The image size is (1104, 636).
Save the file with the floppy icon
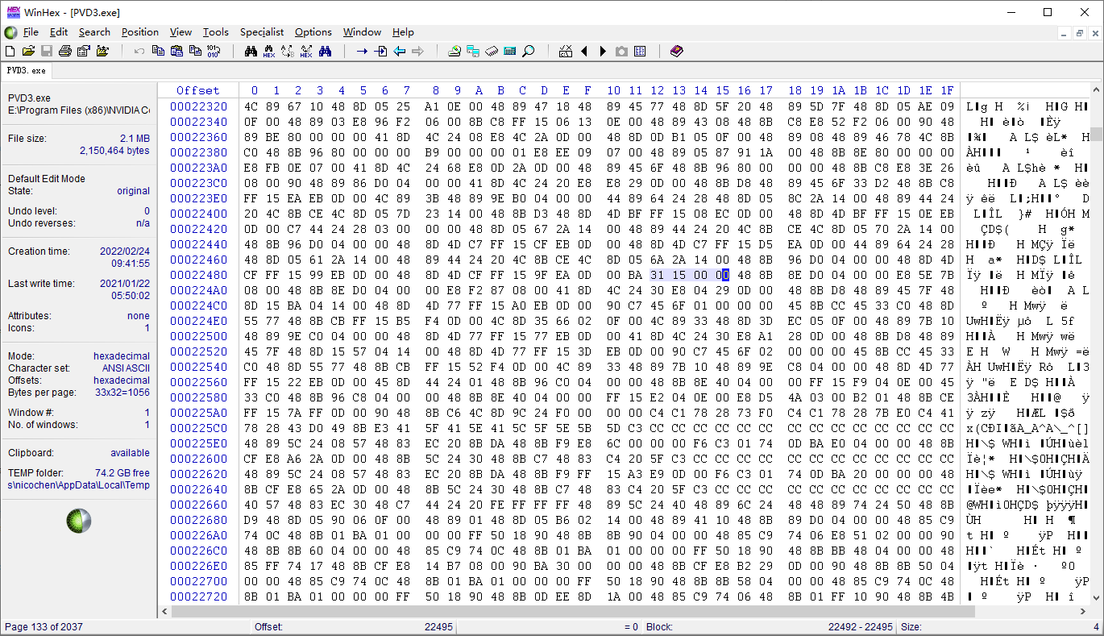pyautogui.click(x=47, y=51)
